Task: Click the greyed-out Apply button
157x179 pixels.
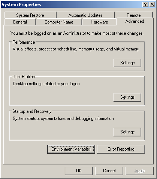Action: tap(139, 171)
